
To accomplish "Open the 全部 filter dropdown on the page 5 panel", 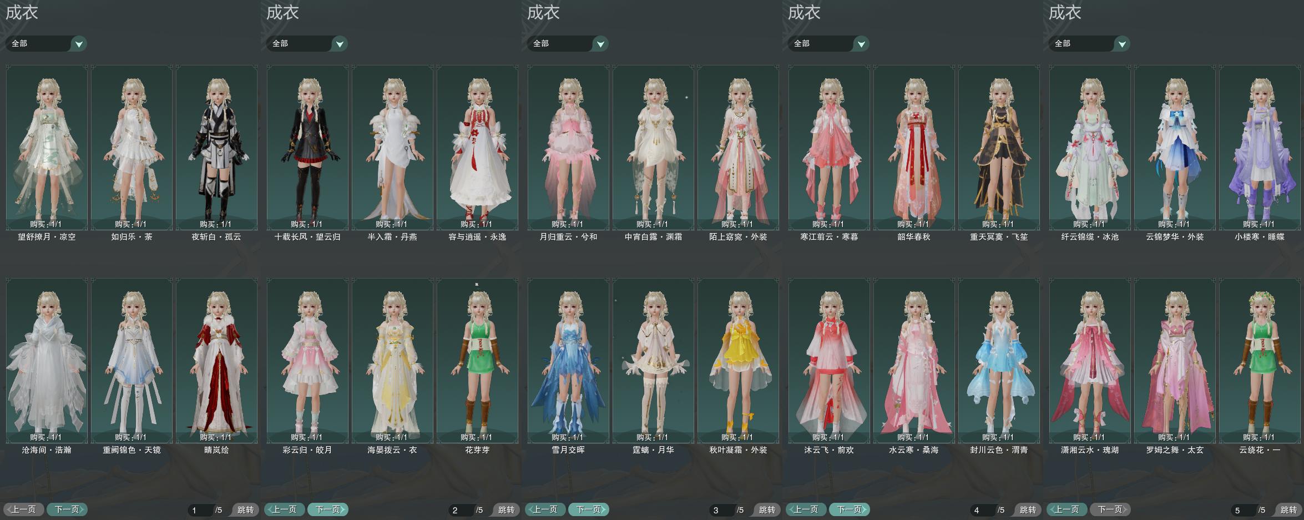I will (x=1090, y=44).
